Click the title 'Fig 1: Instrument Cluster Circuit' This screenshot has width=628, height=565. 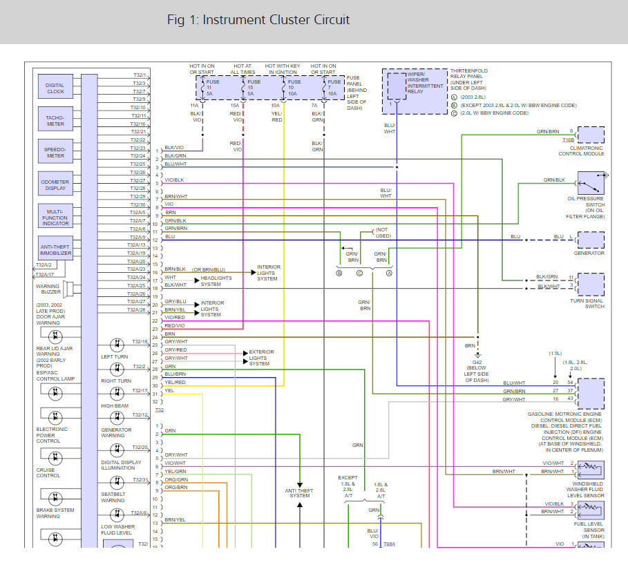pos(258,19)
